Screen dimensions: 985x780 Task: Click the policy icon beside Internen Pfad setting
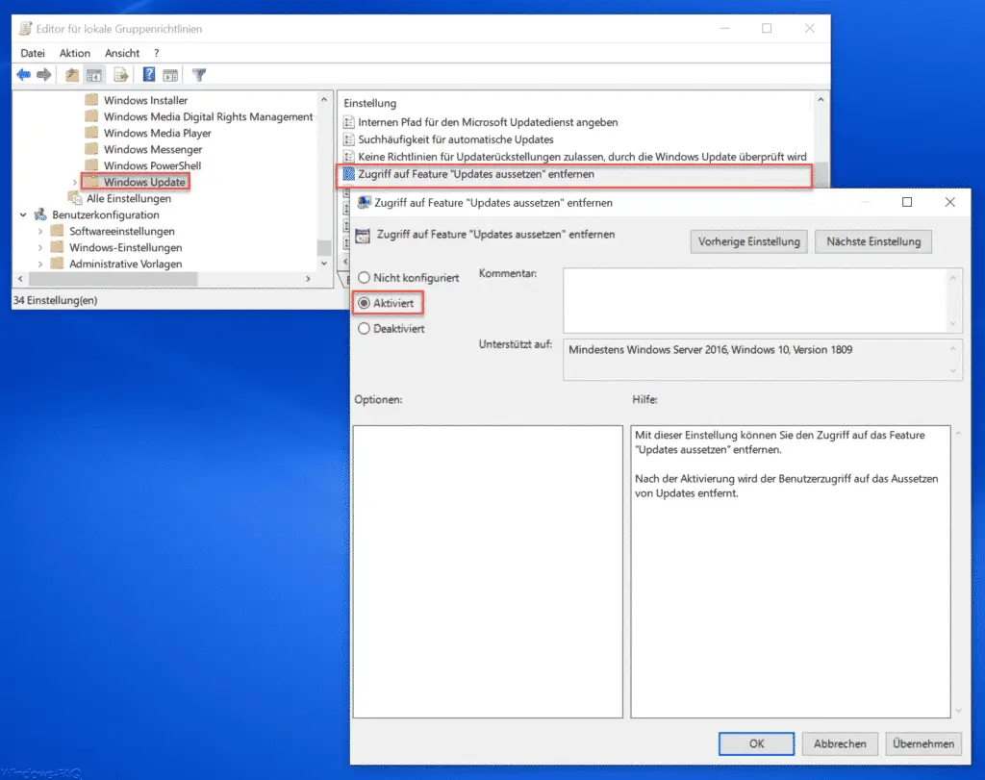[x=348, y=122]
